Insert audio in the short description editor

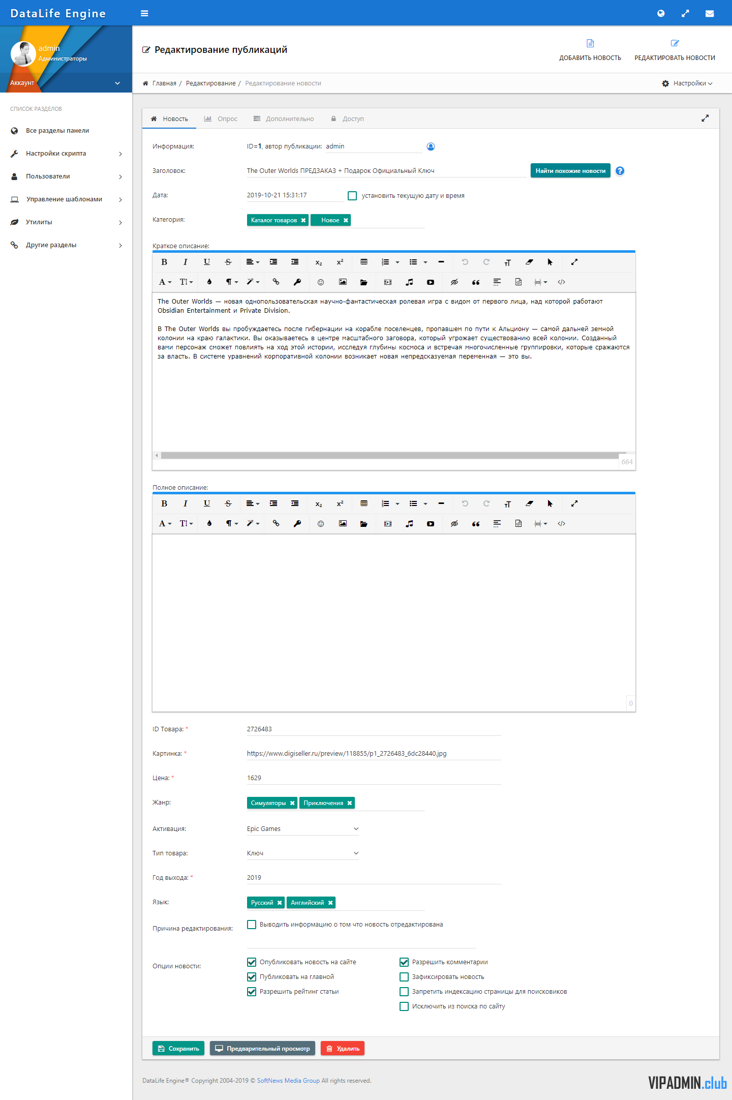tap(409, 282)
